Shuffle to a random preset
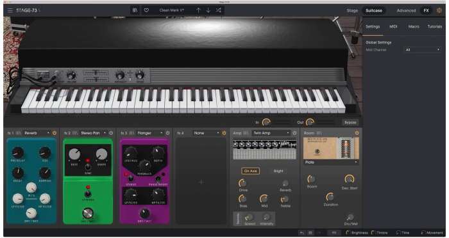 point(219,10)
